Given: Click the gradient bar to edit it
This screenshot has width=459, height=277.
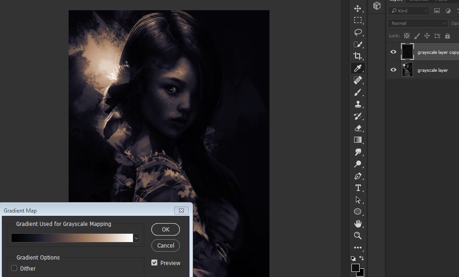Looking at the screenshot, I should [x=72, y=238].
